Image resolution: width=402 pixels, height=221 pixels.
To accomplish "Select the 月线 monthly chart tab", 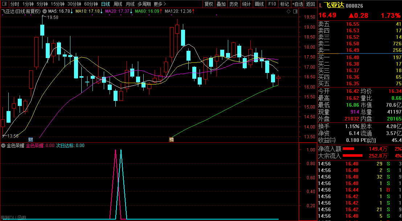I will pos(130,4).
